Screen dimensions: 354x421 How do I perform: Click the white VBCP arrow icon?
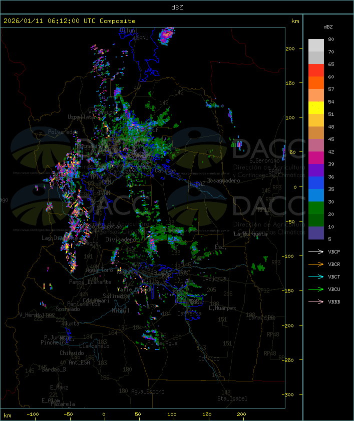pyautogui.click(x=316, y=251)
